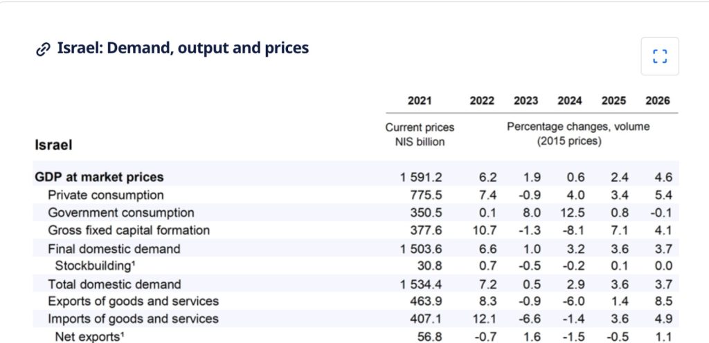Click the 2026 column header
709x343 pixels.
657,101
